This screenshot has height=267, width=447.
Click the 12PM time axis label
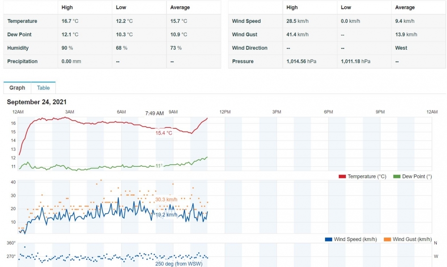coord(225,112)
